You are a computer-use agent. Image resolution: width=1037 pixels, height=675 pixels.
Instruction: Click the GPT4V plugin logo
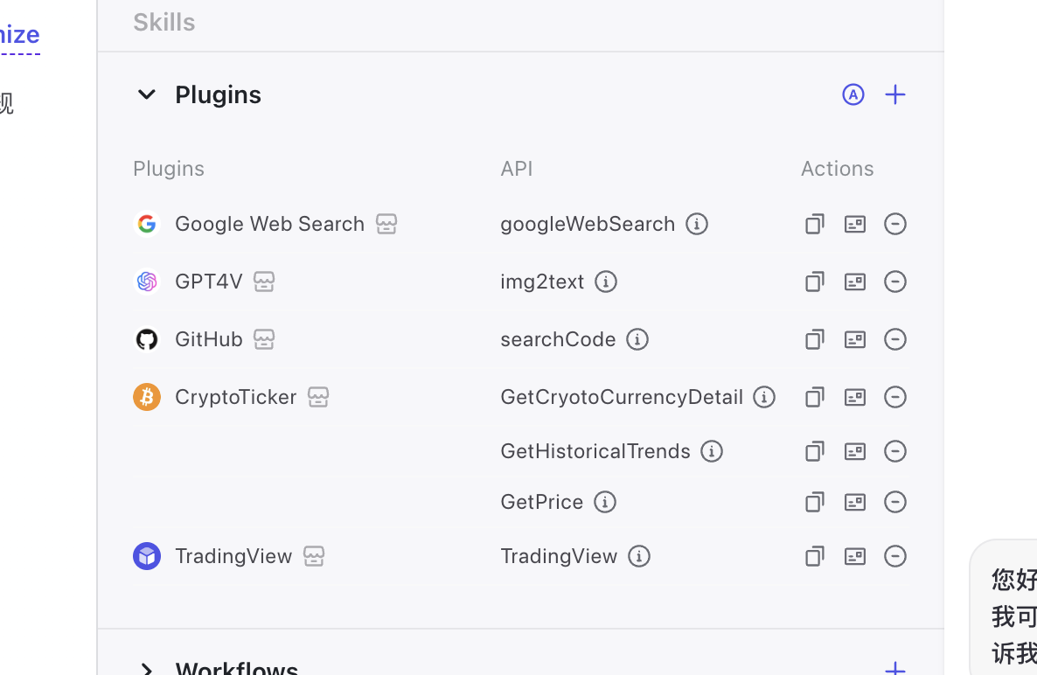click(x=147, y=282)
